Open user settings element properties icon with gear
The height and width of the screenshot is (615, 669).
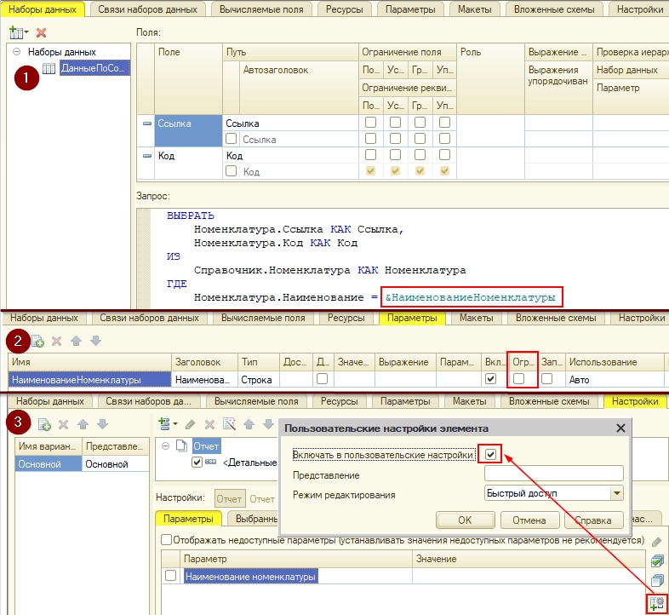[657, 604]
